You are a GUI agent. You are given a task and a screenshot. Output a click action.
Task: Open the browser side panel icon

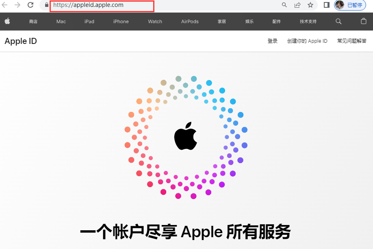(327, 5)
